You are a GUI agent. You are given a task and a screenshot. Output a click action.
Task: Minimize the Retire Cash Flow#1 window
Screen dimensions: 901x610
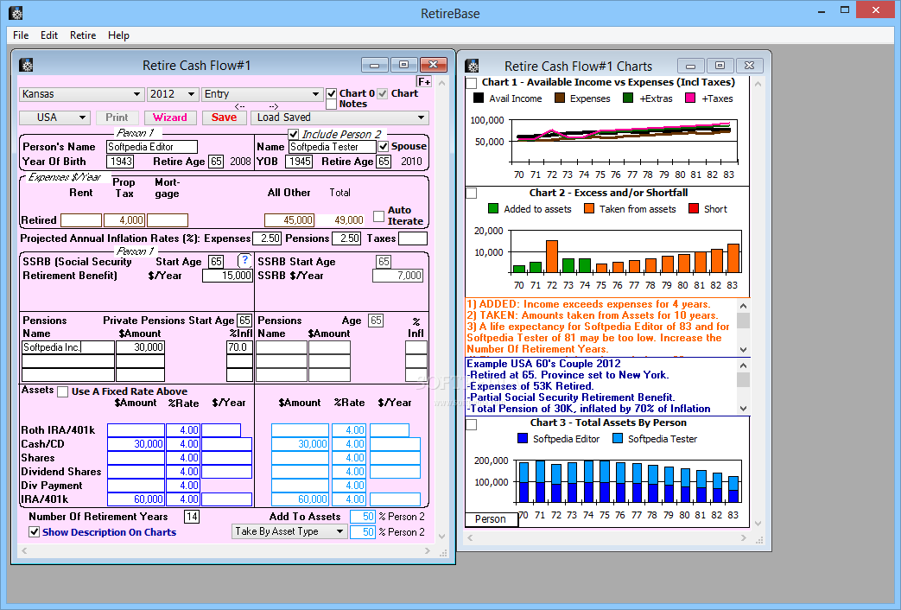coord(375,65)
